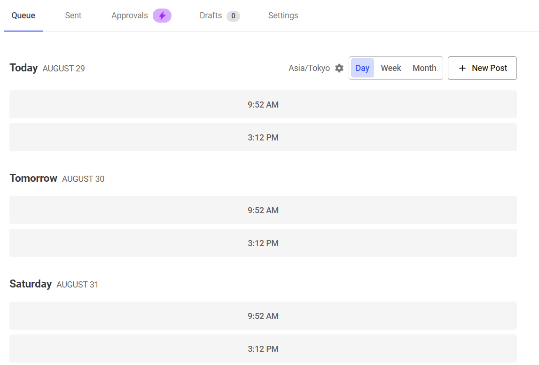Switch to Week view
This screenshot has width=539, height=365.
pyautogui.click(x=391, y=68)
